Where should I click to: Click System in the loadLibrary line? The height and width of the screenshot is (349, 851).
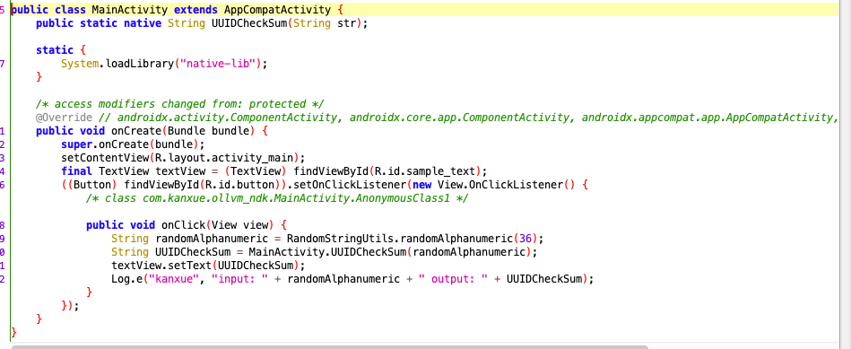[x=80, y=64]
